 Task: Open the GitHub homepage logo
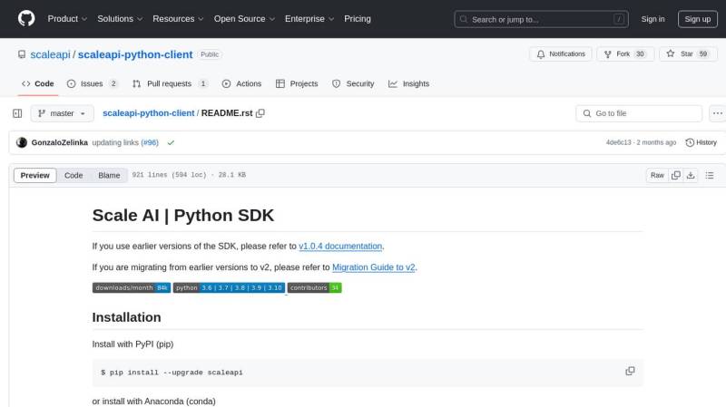pos(26,18)
